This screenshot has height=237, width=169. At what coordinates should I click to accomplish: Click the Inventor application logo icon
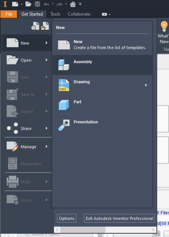pyautogui.click(x=5, y=4)
